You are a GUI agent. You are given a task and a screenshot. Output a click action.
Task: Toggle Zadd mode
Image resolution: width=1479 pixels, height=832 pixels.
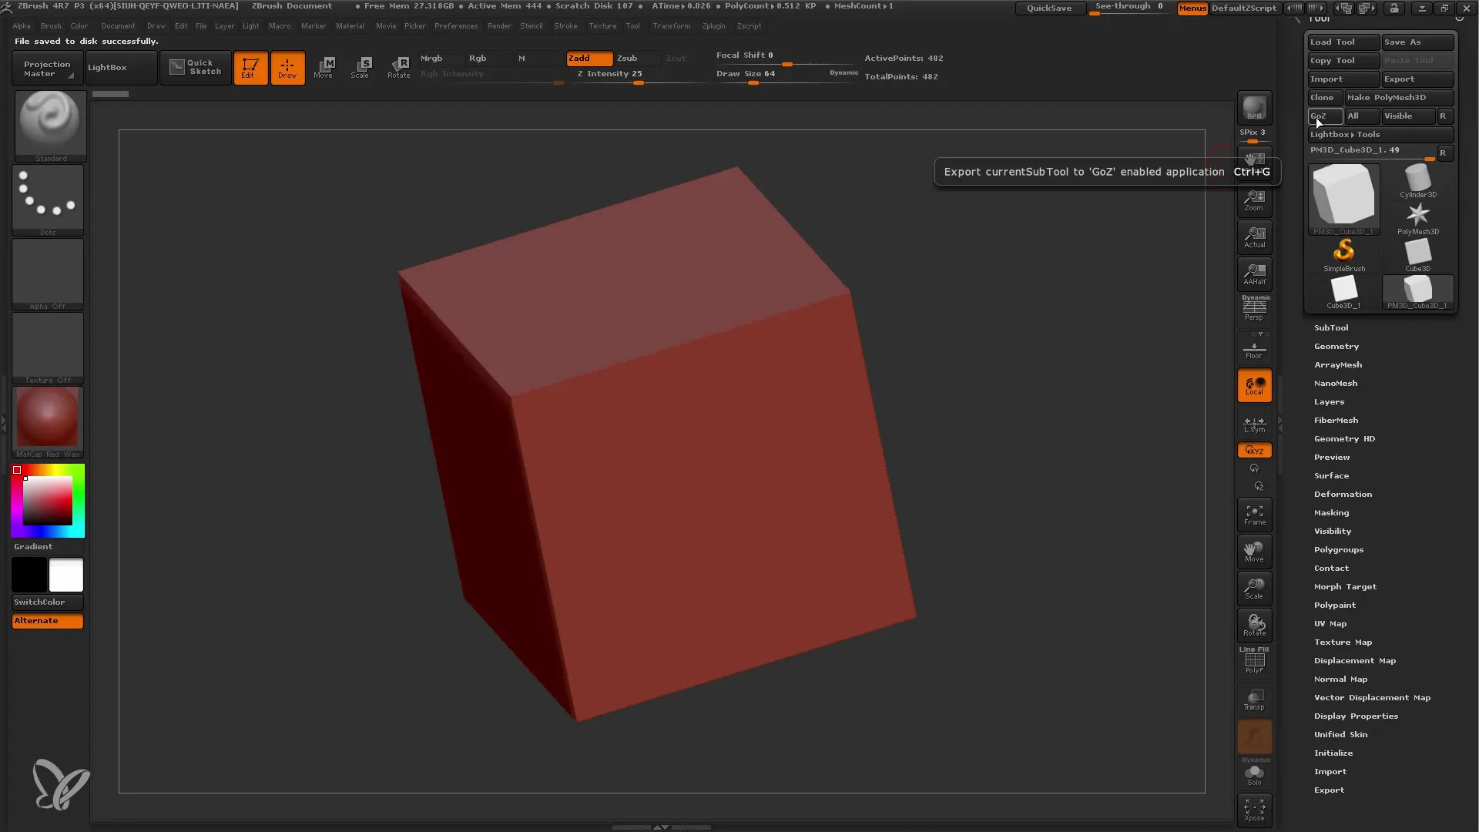[590, 59]
